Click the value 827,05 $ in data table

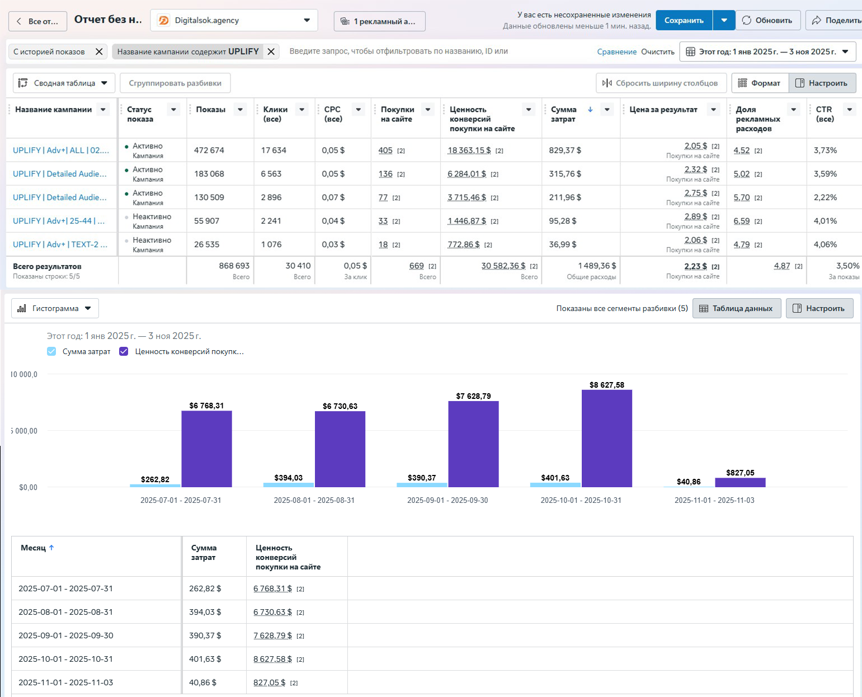pos(269,682)
